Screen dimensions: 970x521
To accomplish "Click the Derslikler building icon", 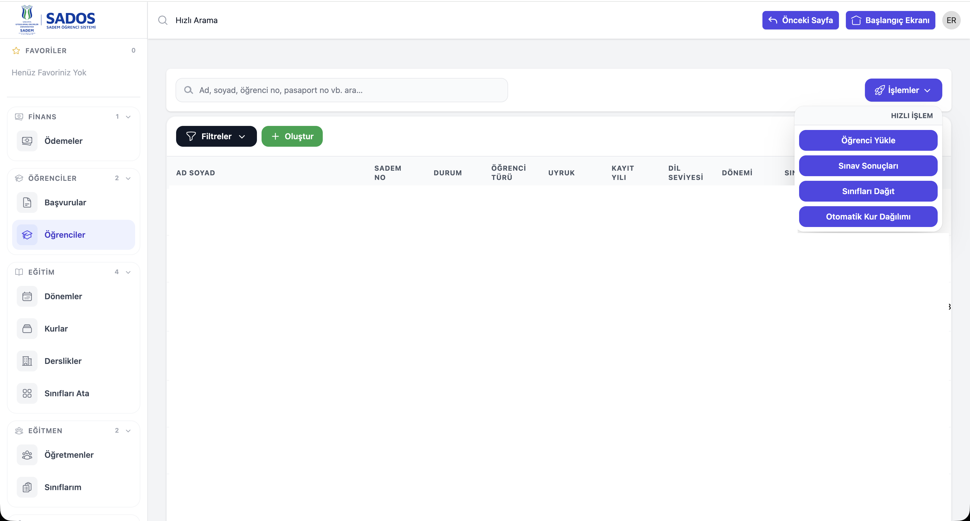I will pyautogui.click(x=27, y=361).
